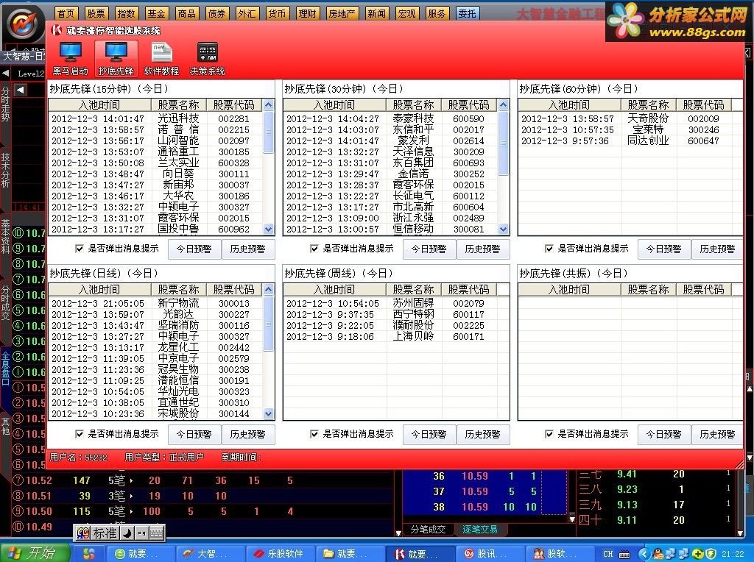The image size is (754, 562).
Task: Toggle popup message checkbox for 日线 panel
Action: [80, 434]
